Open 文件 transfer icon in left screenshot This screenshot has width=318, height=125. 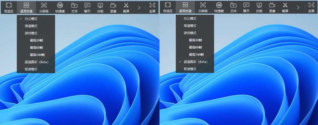(74, 5)
